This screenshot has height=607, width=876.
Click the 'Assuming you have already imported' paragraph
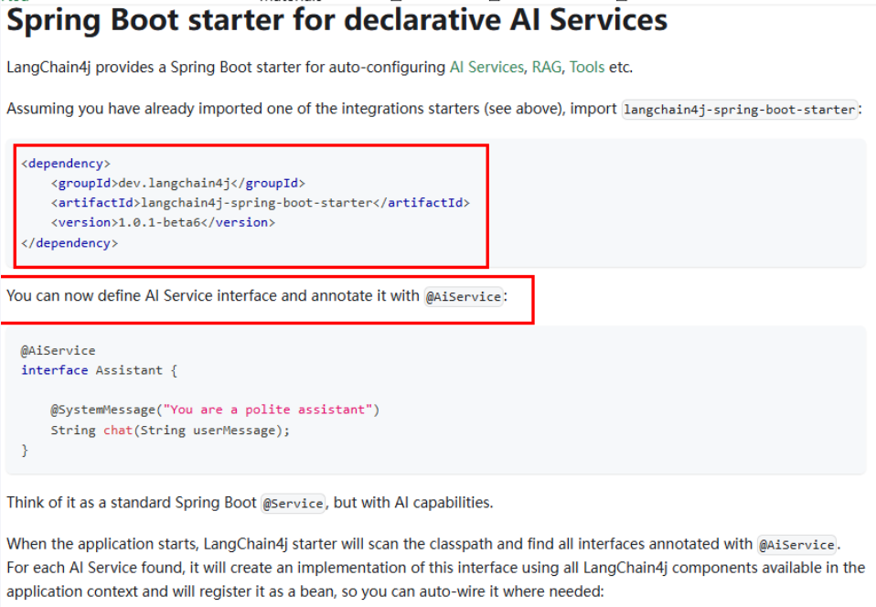(x=434, y=109)
